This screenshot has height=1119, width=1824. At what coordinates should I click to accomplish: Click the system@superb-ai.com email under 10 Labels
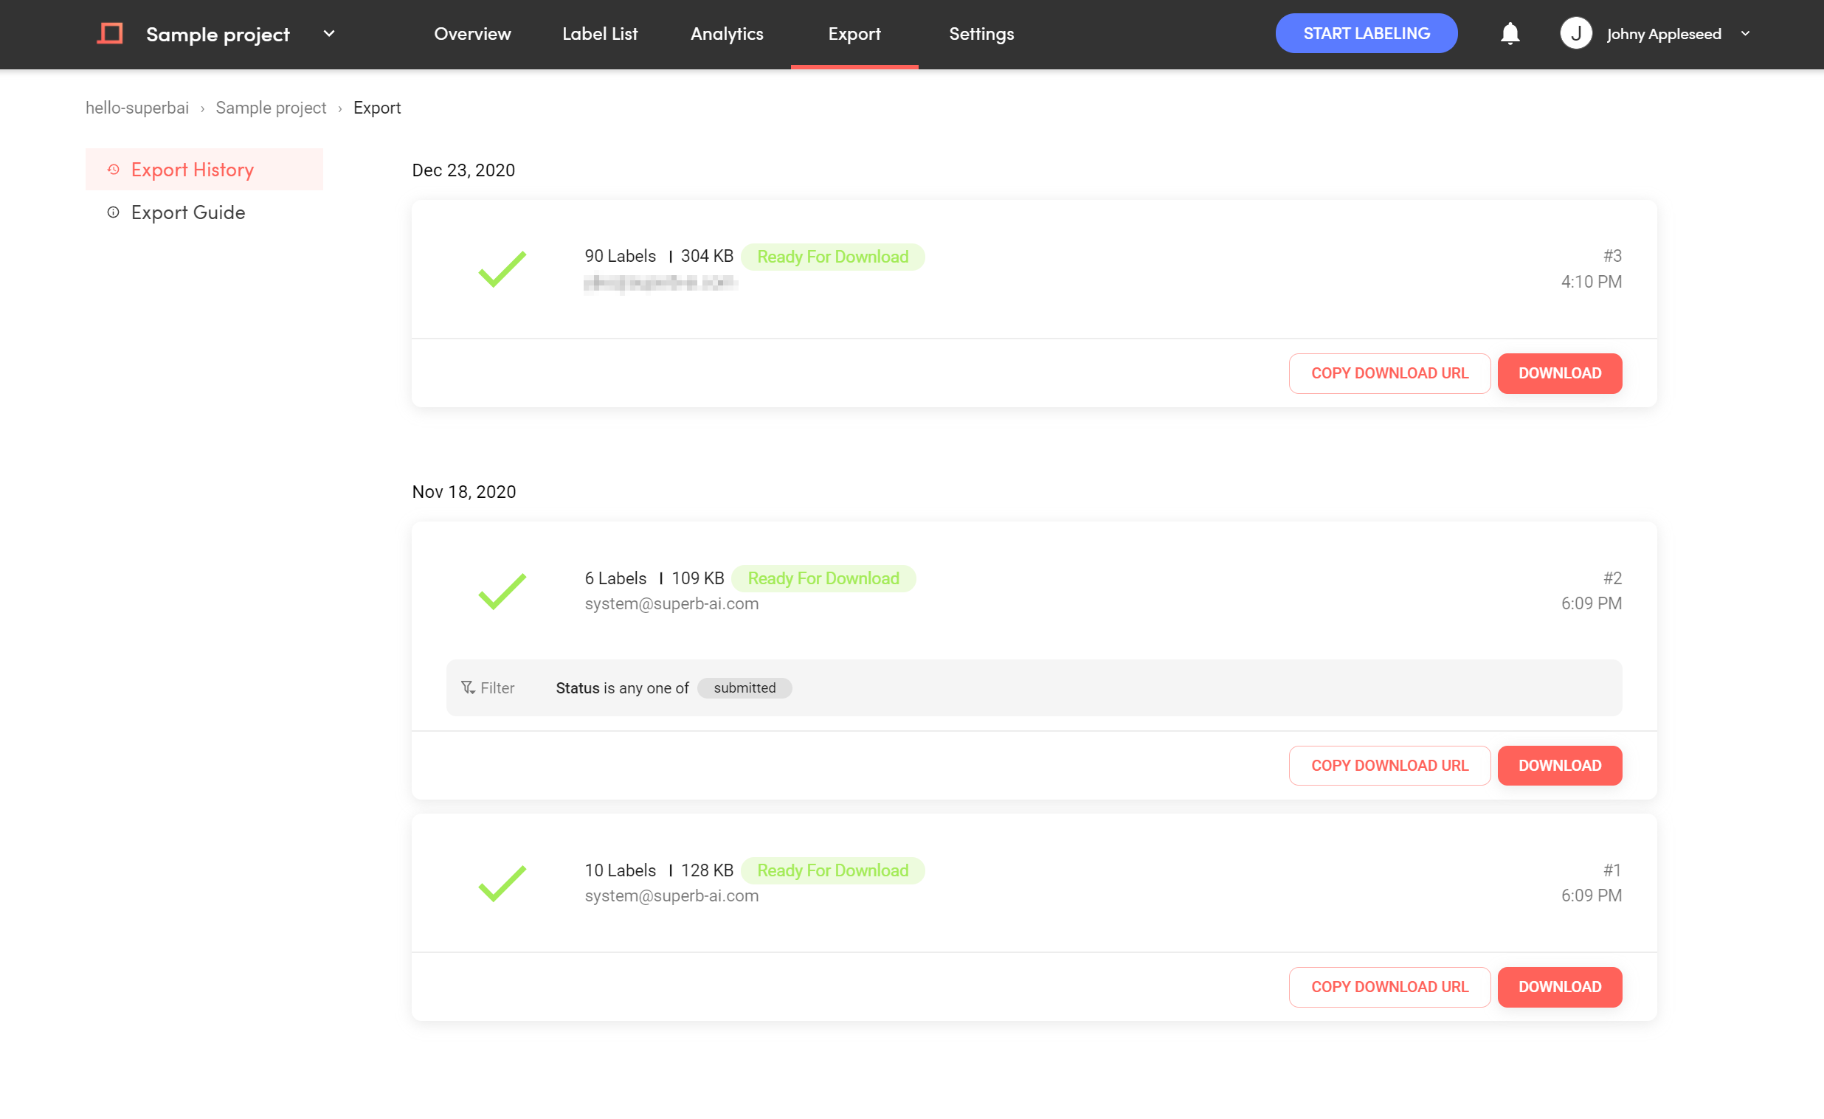[671, 895]
